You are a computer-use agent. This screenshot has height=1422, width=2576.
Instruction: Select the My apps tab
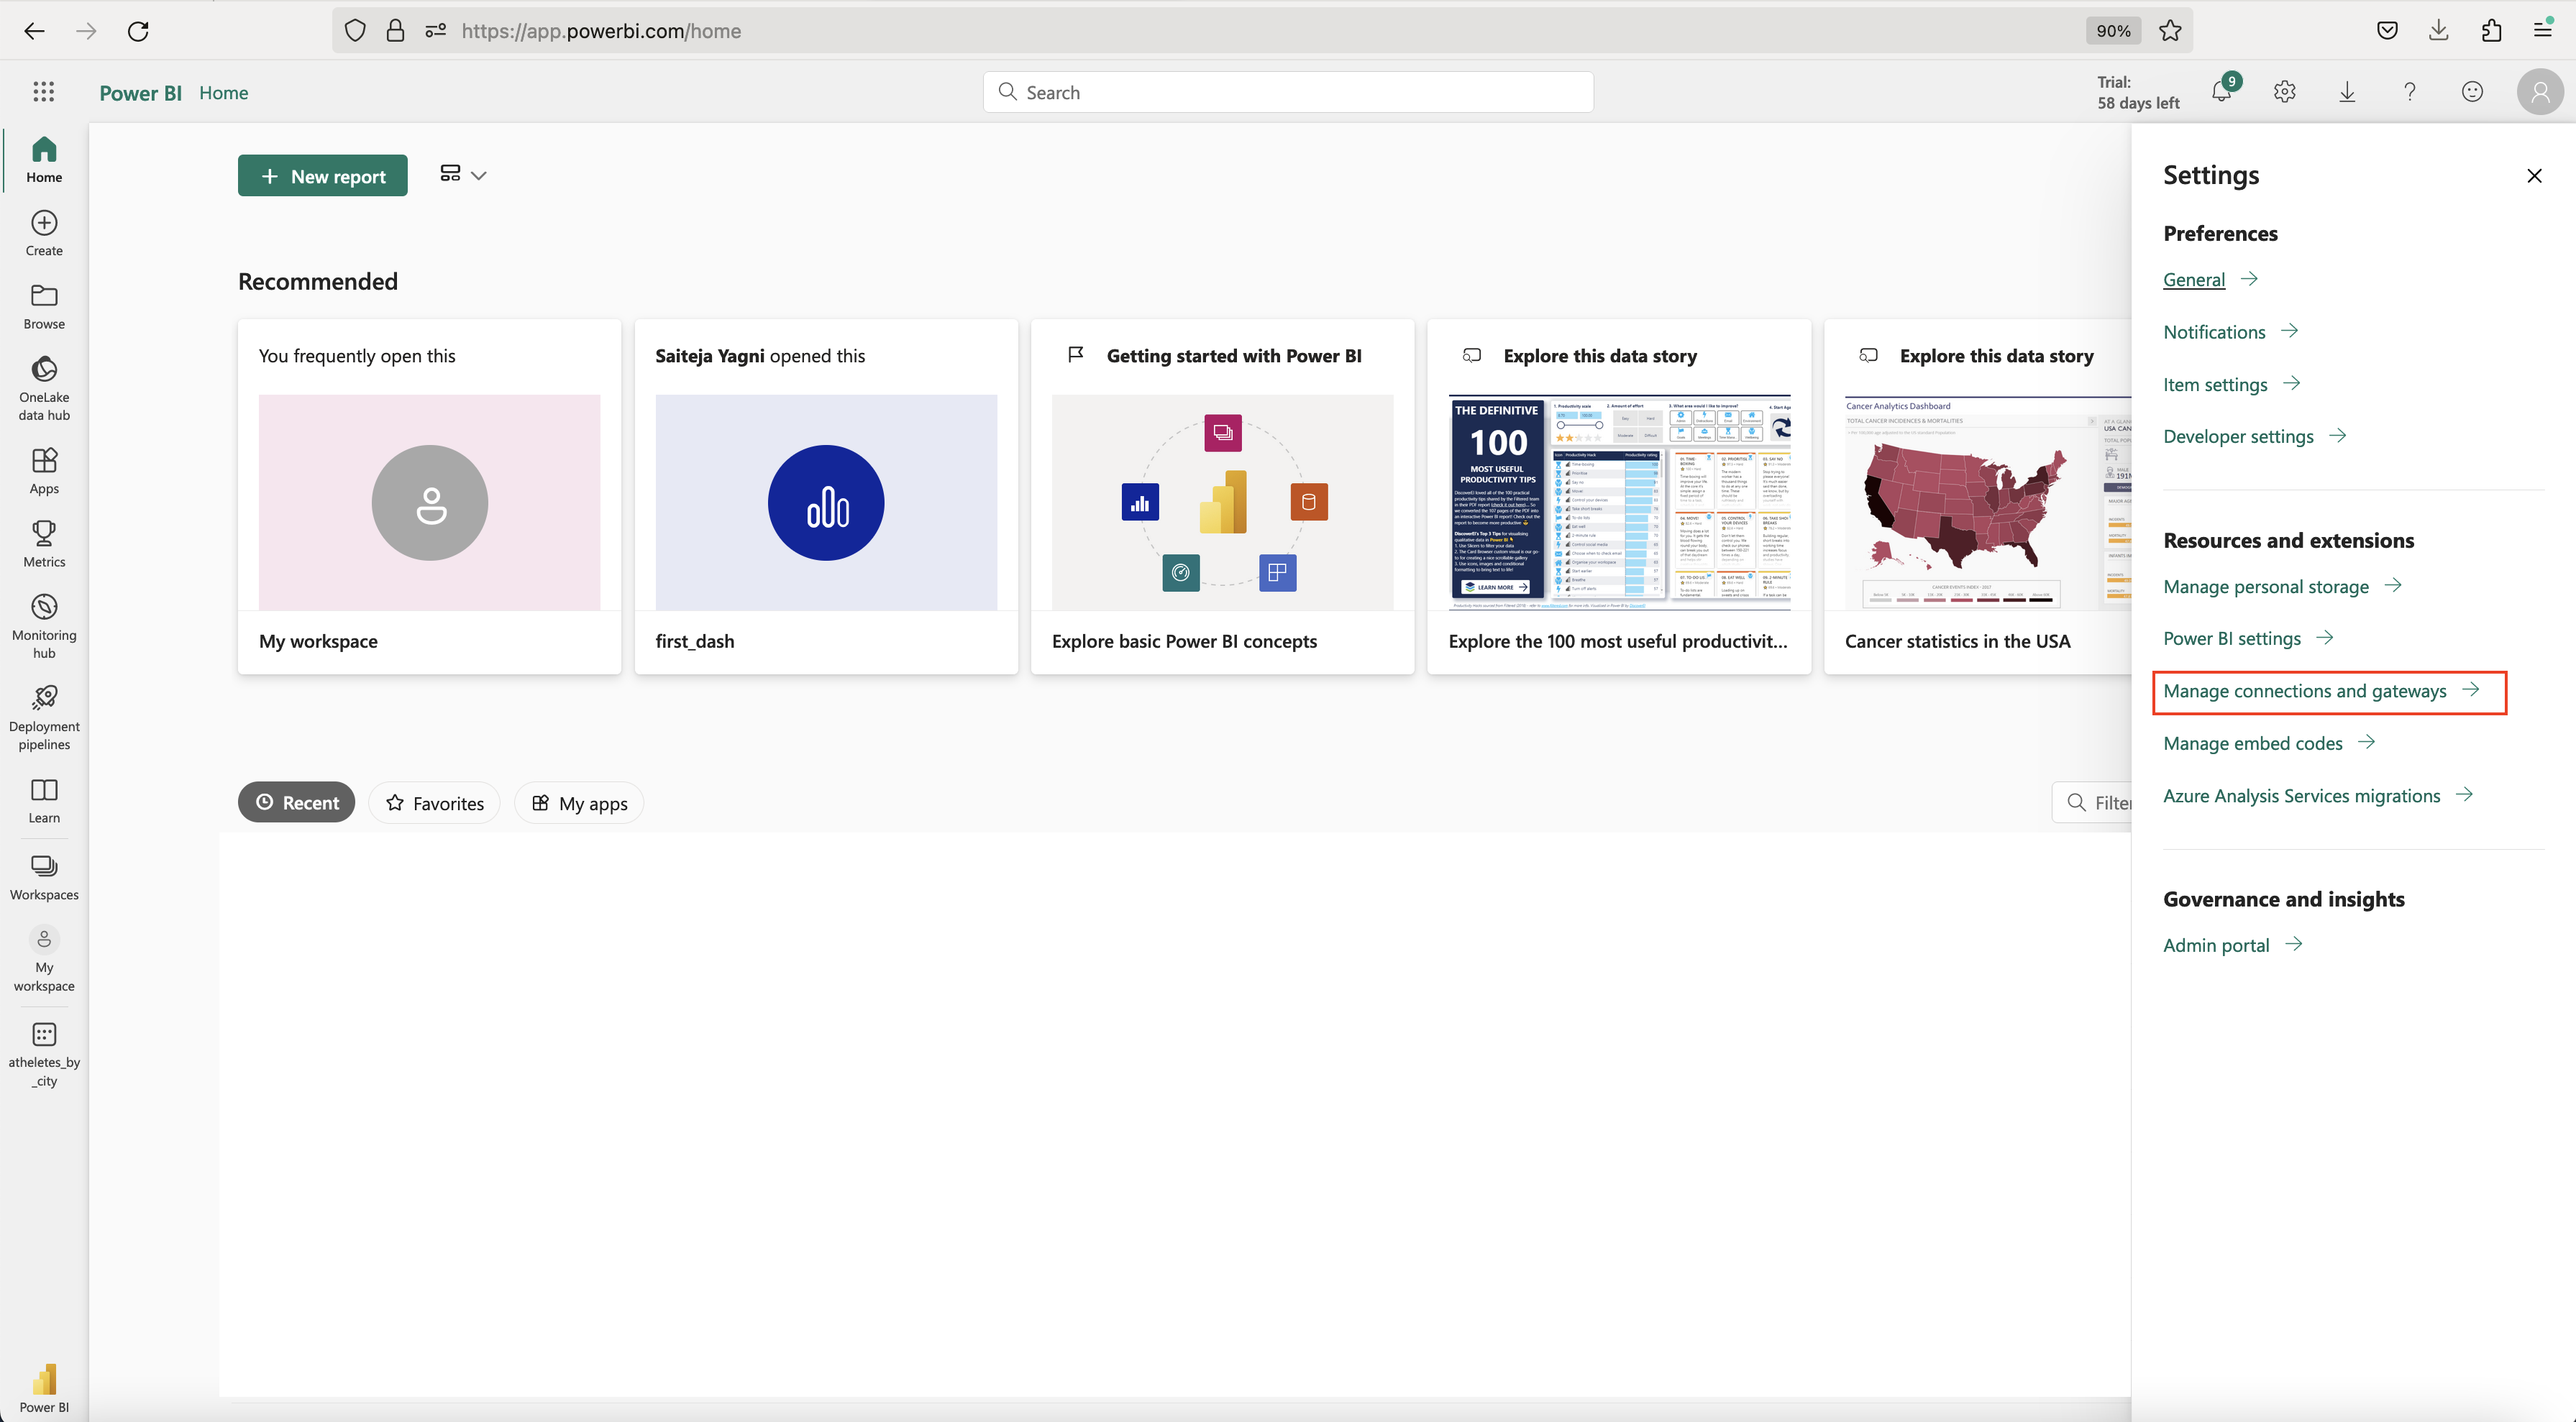click(579, 803)
